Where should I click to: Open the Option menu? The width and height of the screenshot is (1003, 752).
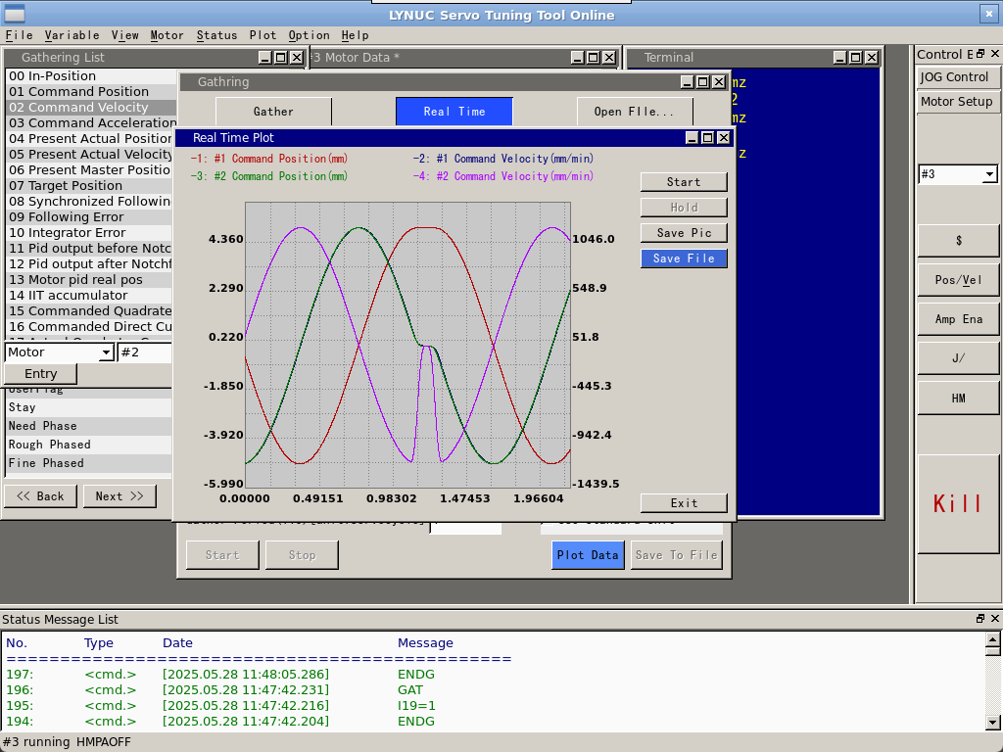point(309,35)
